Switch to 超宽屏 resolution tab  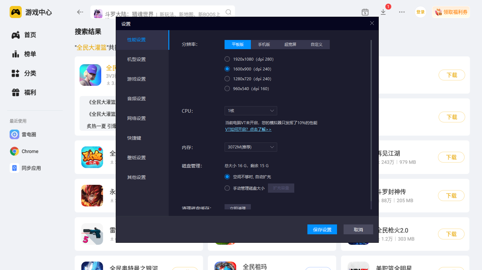pyautogui.click(x=290, y=45)
